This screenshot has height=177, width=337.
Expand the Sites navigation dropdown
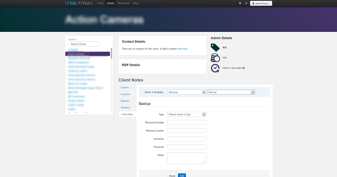136,3
